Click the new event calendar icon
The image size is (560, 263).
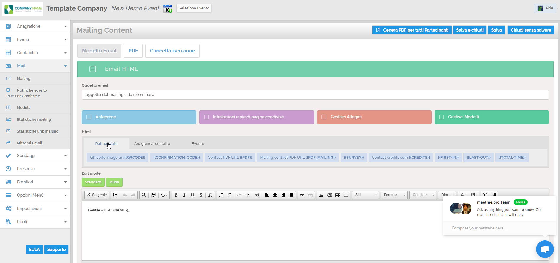(x=168, y=9)
